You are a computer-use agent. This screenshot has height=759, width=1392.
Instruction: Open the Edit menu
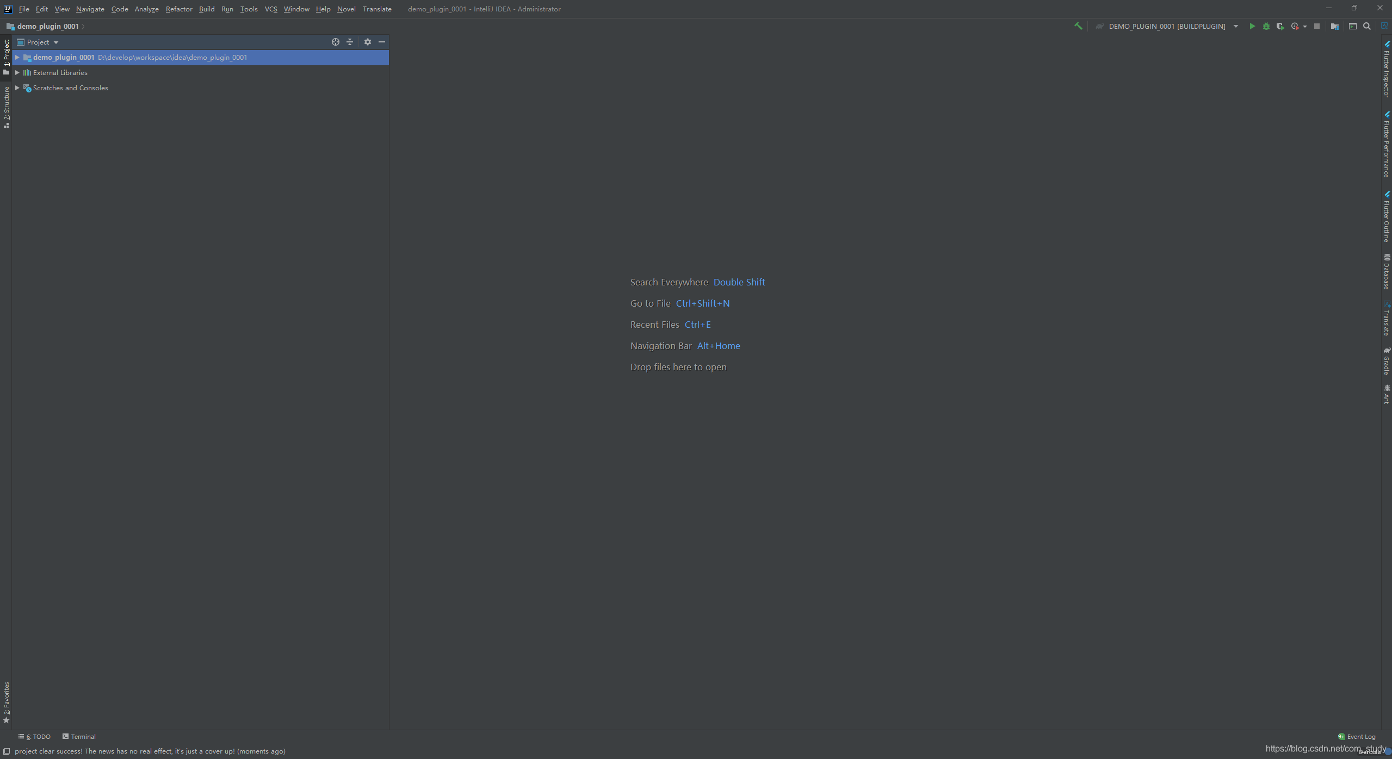[42, 9]
